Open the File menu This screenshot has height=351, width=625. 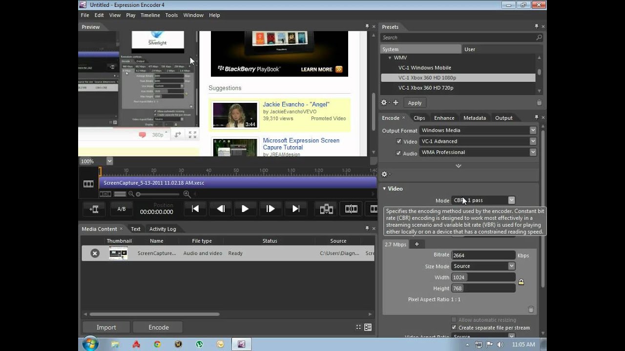point(85,15)
